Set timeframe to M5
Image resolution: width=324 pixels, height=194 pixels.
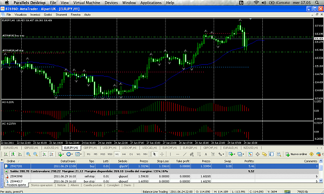point(95,154)
